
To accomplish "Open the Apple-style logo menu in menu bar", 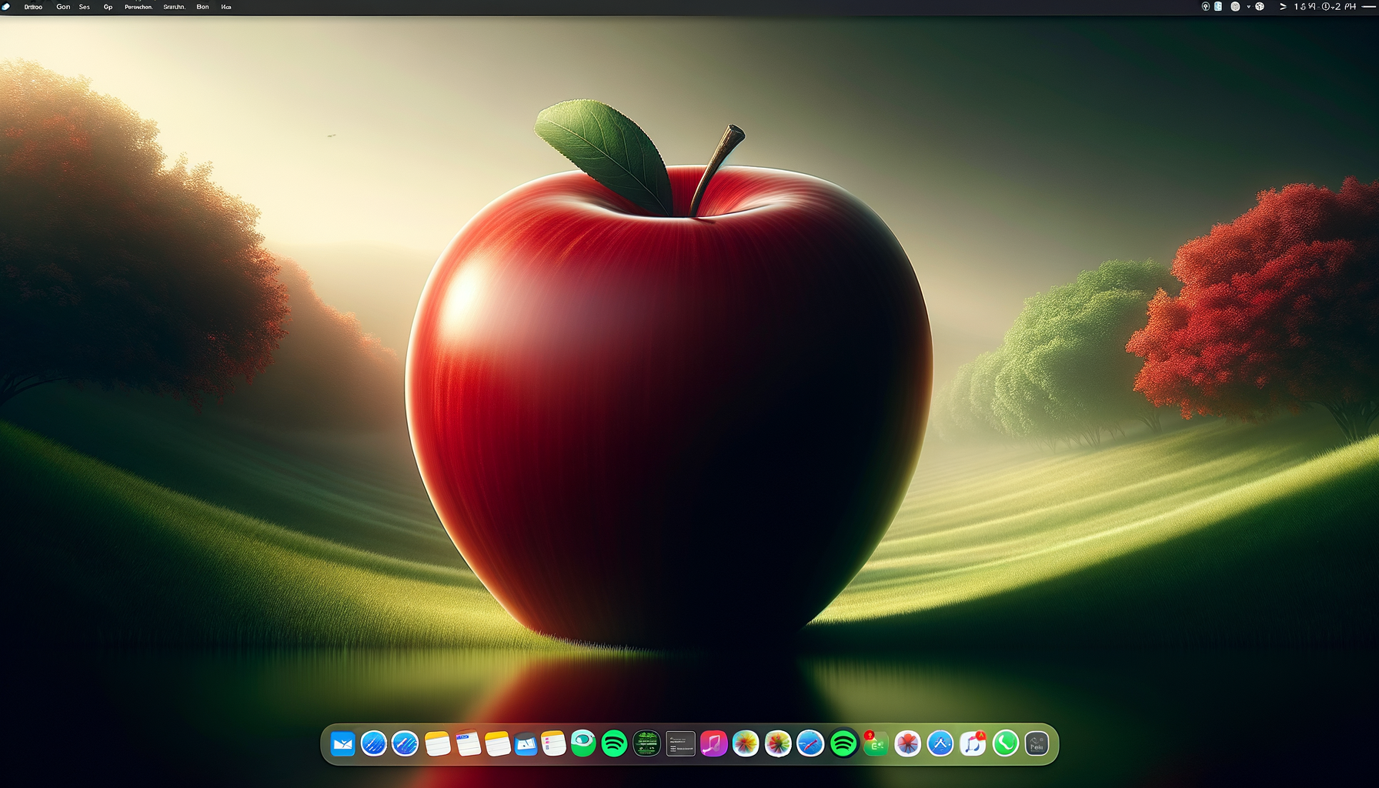I will (x=6, y=7).
